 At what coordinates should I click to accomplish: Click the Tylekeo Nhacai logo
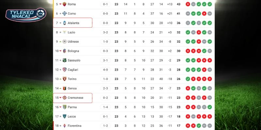(x=26, y=14)
